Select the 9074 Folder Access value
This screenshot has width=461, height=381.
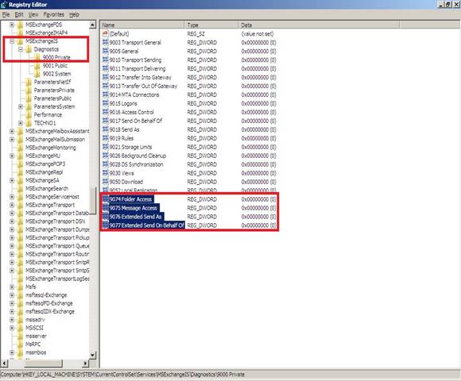pyautogui.click(x=130, y=199)
